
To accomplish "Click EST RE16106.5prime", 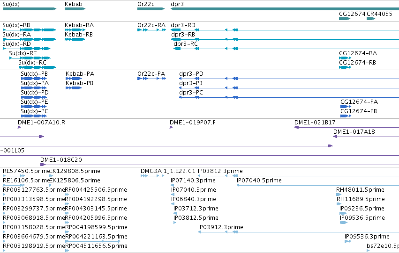I will click(x=14, y=185).
